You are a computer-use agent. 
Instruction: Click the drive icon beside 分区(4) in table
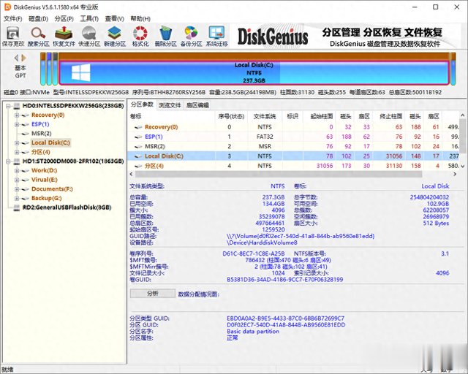(x=138, y=166)
